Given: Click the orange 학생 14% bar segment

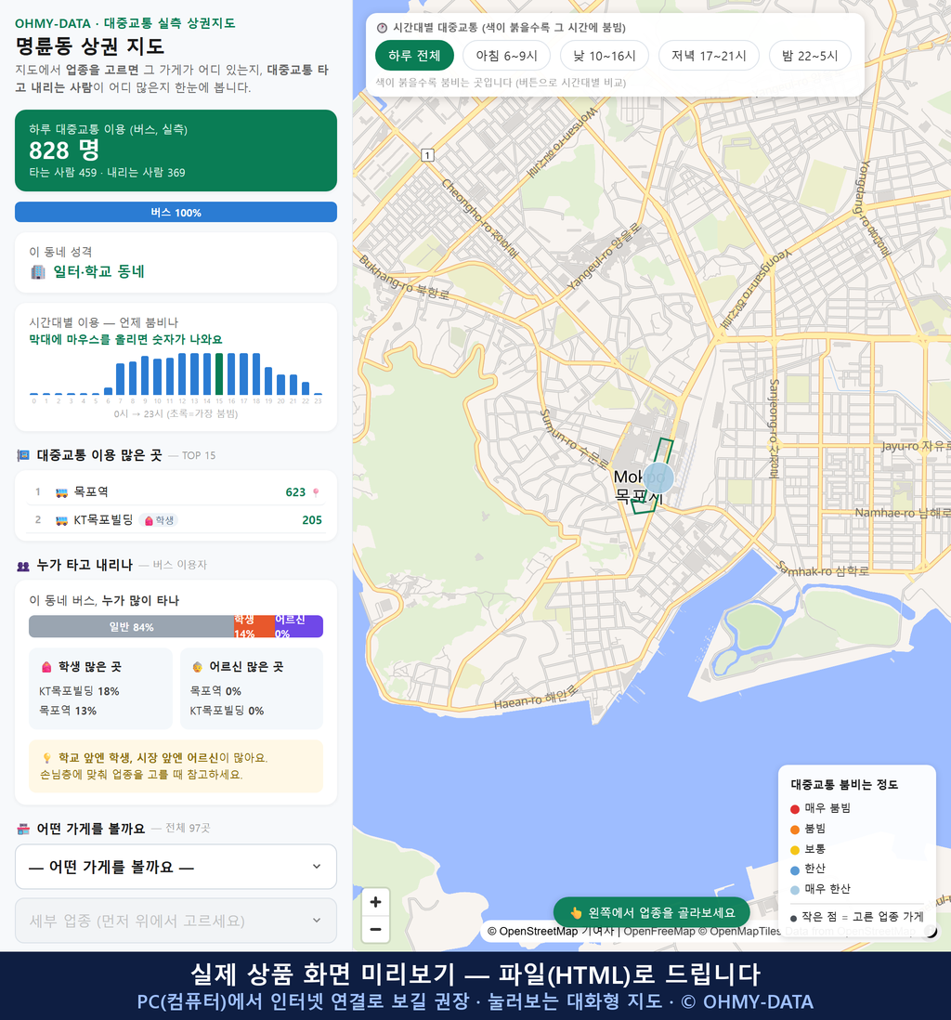Looking at the screenshot, I should coord(254,627).
